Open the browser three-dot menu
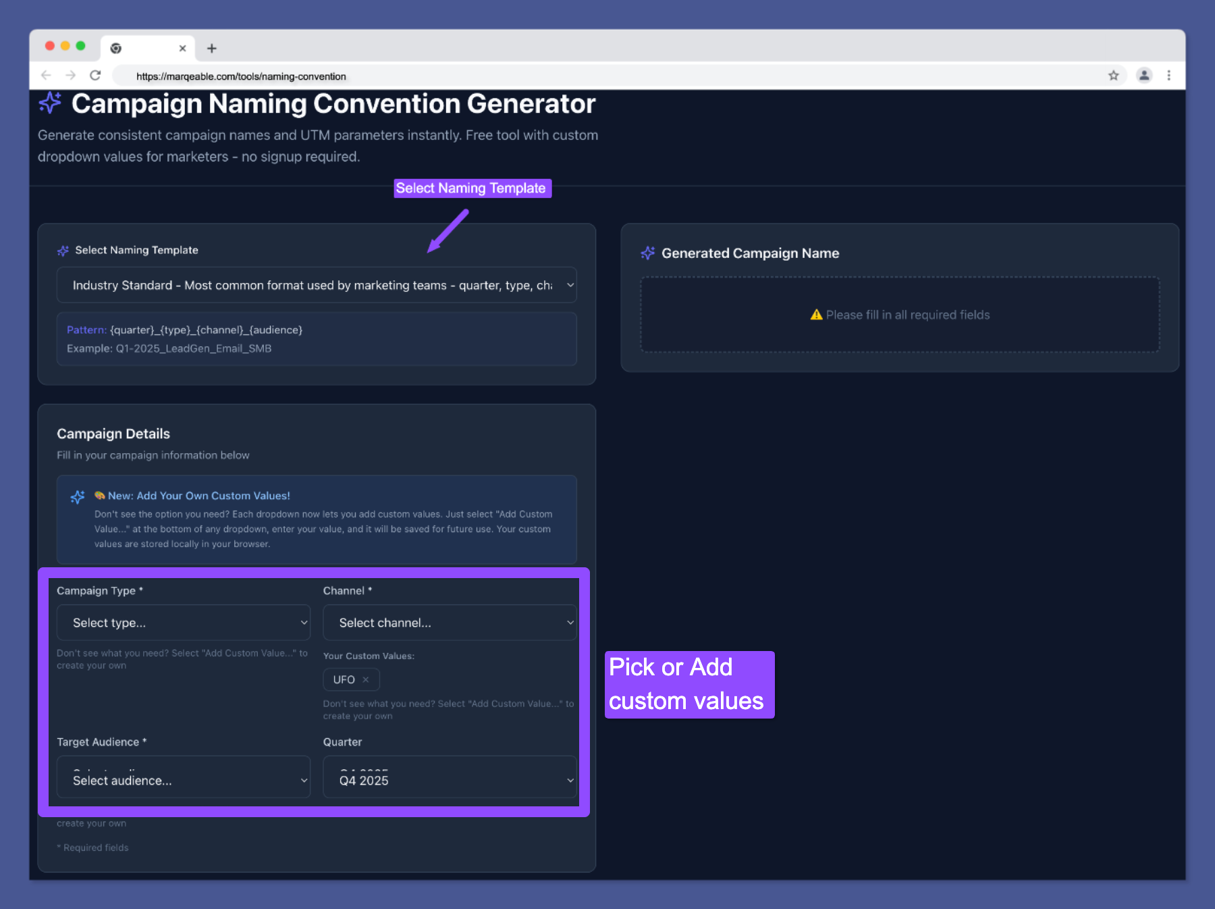 pos(1168,76)
